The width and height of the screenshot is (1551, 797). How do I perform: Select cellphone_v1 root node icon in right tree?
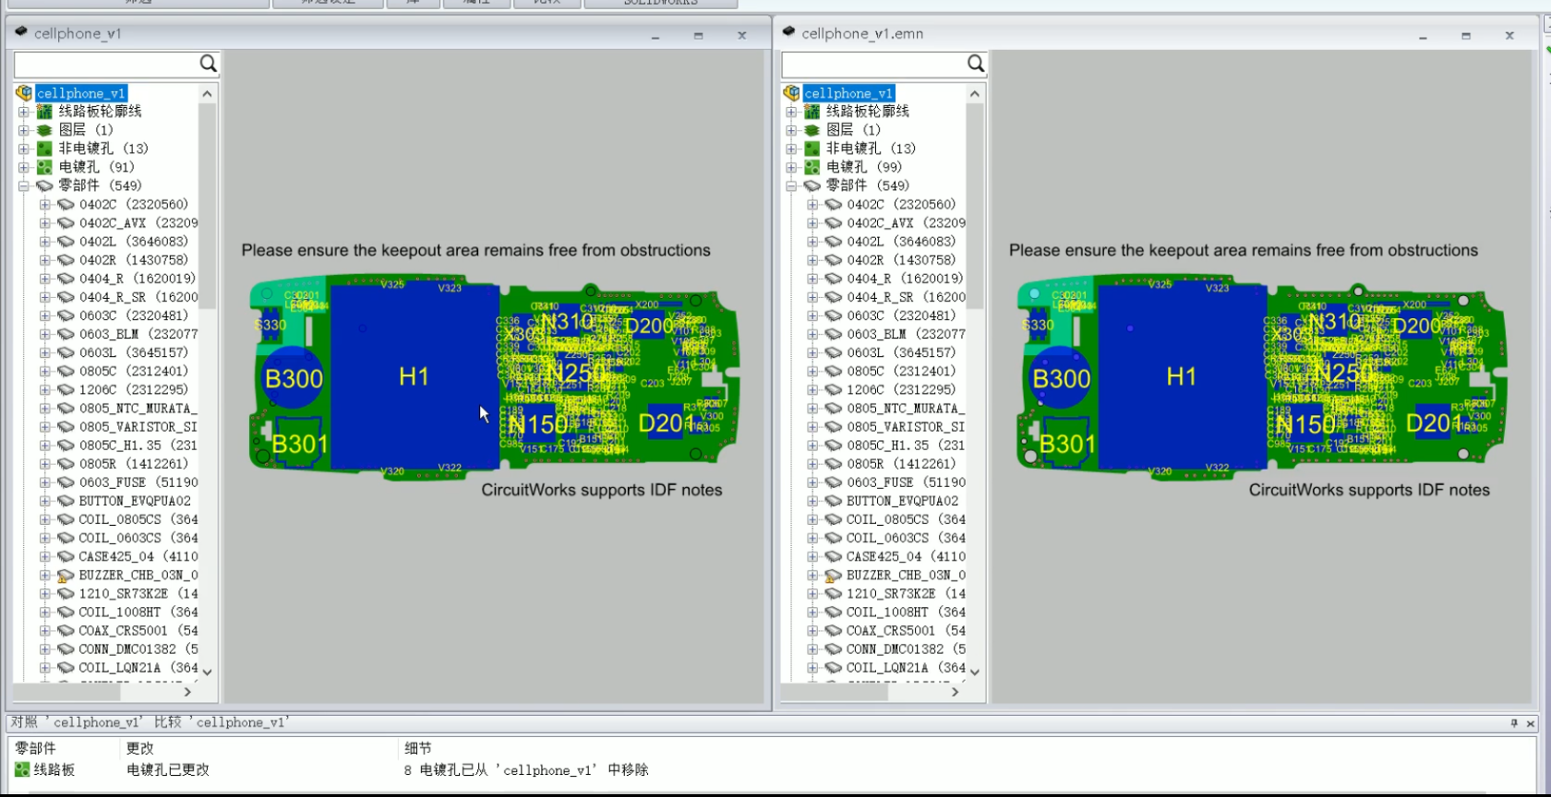[792, 93]
